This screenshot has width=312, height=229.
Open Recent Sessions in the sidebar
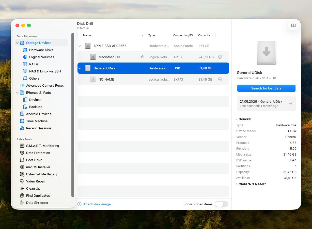39,128
